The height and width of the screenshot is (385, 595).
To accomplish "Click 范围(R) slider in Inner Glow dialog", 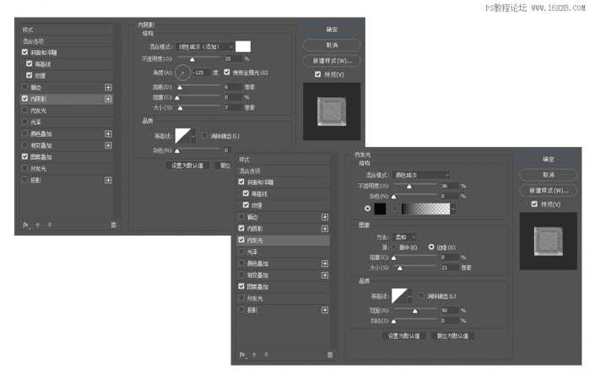I will [x=415, y=310].
